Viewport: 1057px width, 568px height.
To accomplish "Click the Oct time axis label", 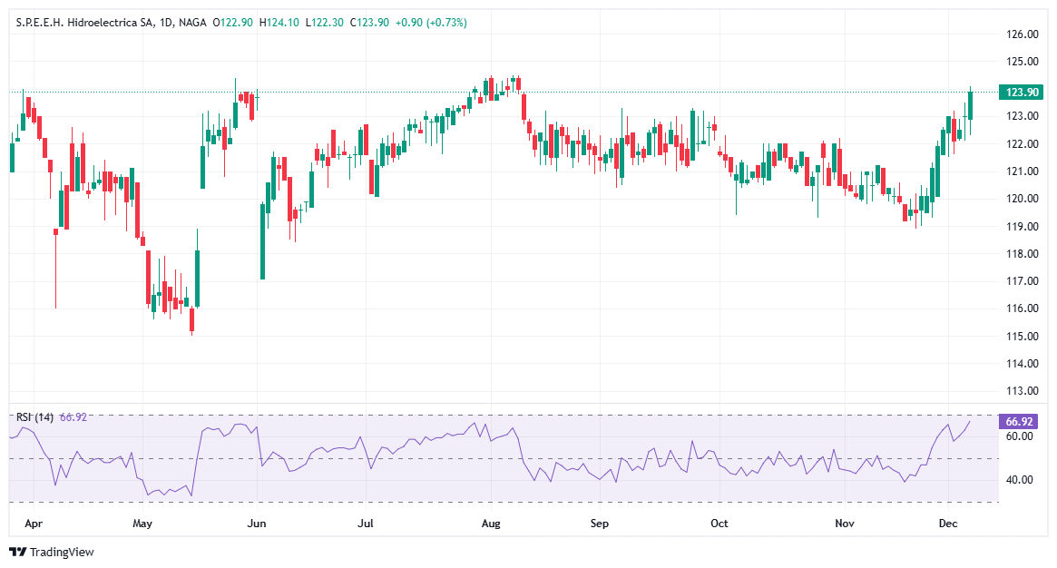I will (x=719, y=524).
